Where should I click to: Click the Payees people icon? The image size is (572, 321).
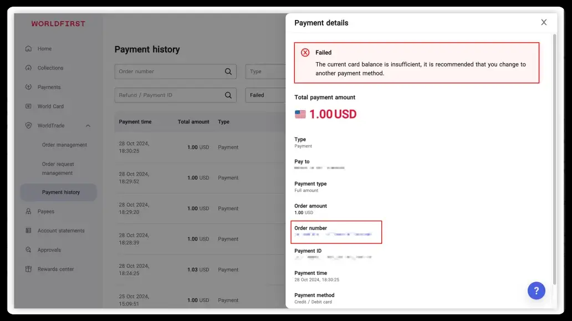coord(28,211)
